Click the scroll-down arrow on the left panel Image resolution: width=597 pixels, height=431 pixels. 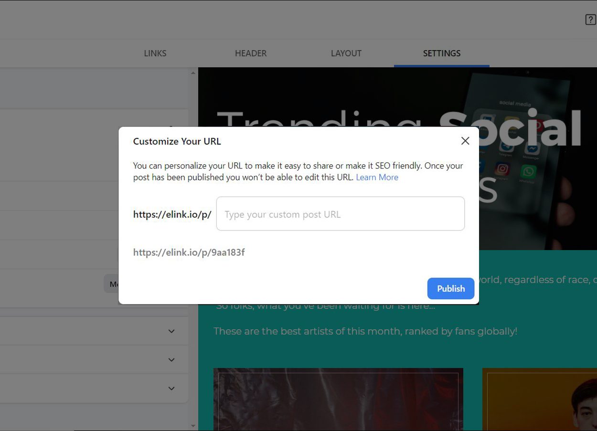tap(193, 425)
